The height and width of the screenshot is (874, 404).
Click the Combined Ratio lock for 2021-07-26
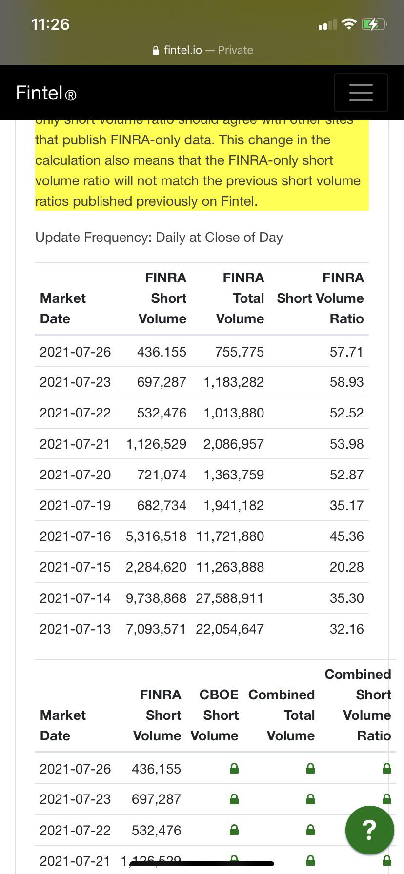click(x=386, y=769)
